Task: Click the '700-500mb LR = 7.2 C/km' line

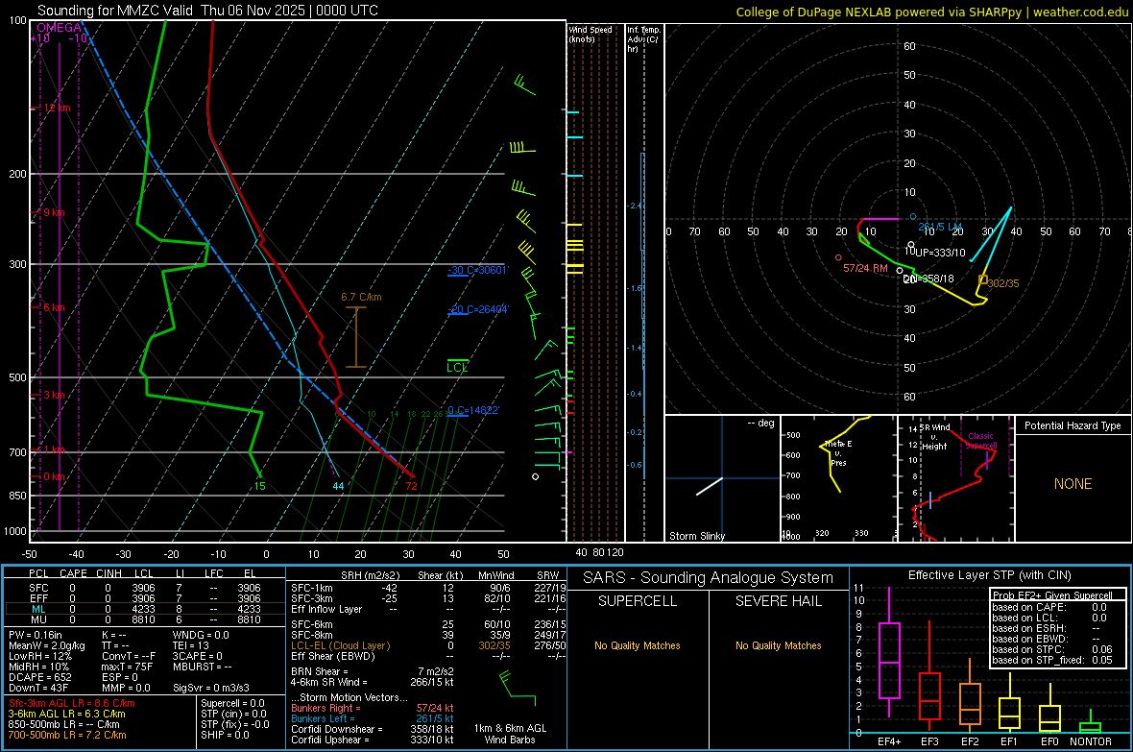Action: point(67,735)
